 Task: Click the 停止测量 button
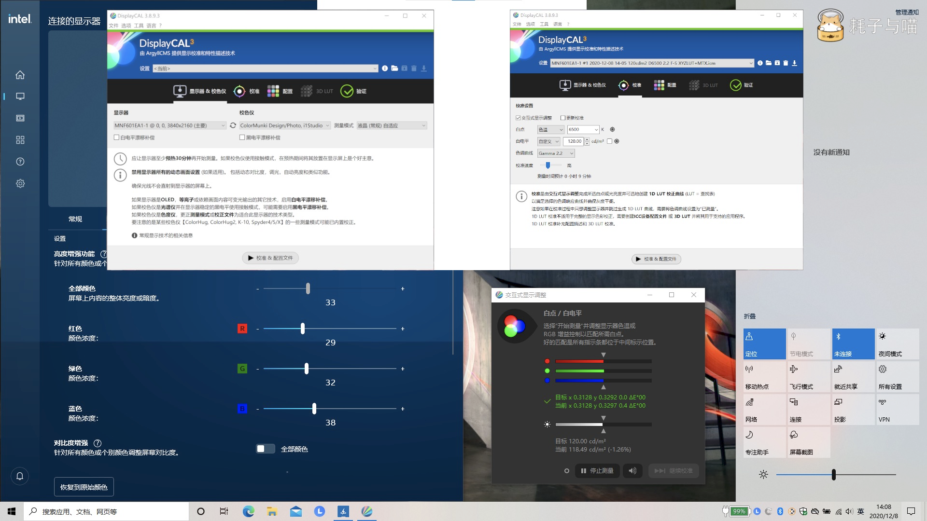(597, 471)
